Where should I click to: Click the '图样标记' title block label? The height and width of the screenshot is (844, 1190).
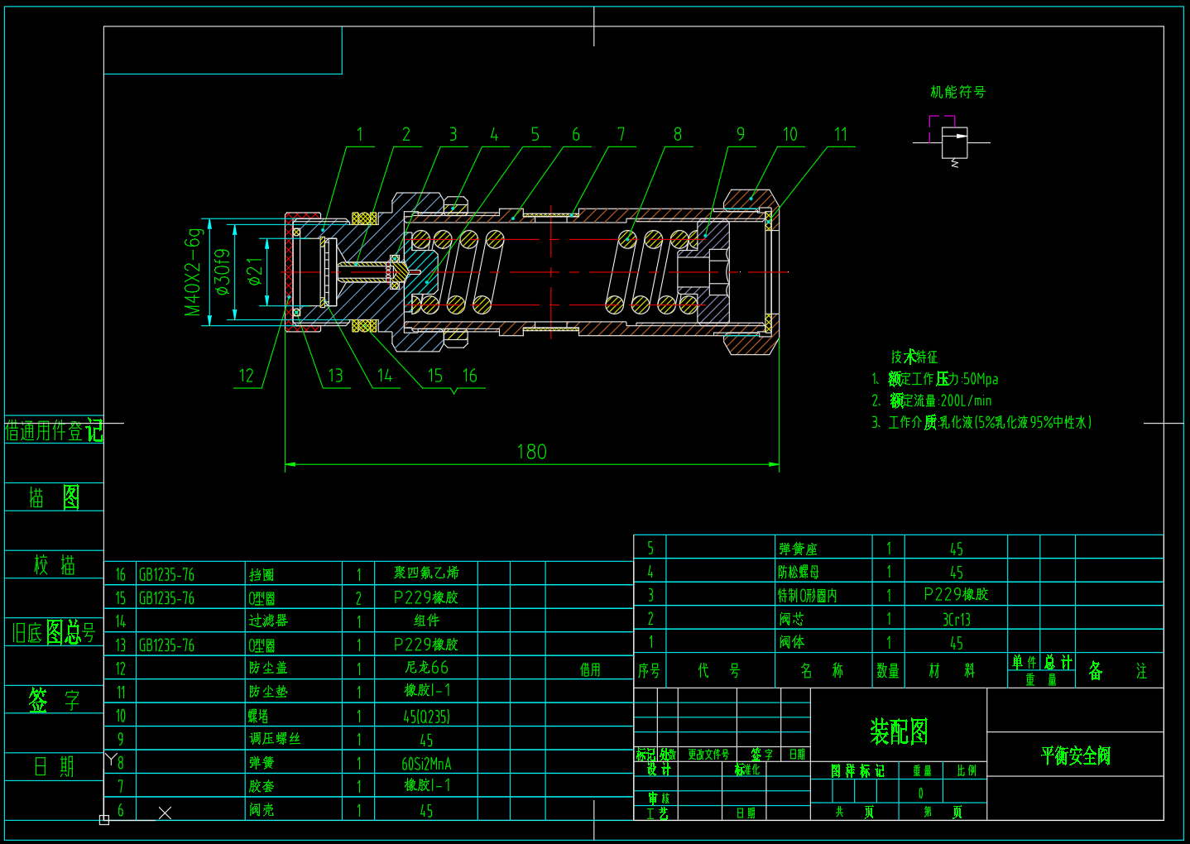858,771
